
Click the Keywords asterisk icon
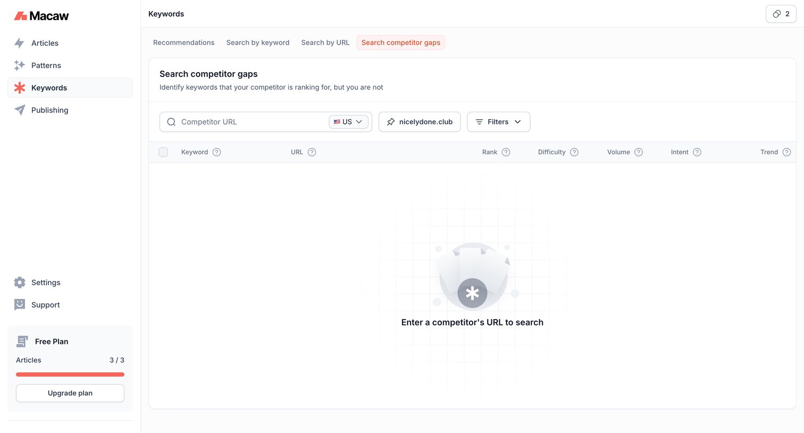tap(20, 88)
